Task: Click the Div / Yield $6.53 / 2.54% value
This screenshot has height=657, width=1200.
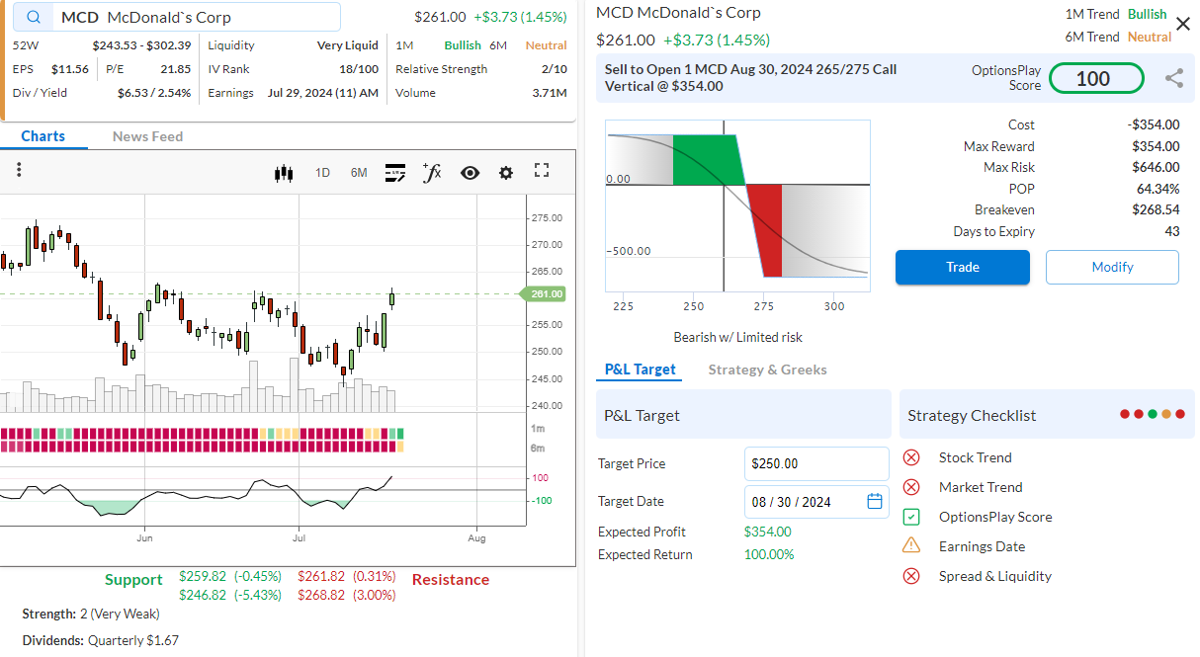Action: [x=154, y=93]
